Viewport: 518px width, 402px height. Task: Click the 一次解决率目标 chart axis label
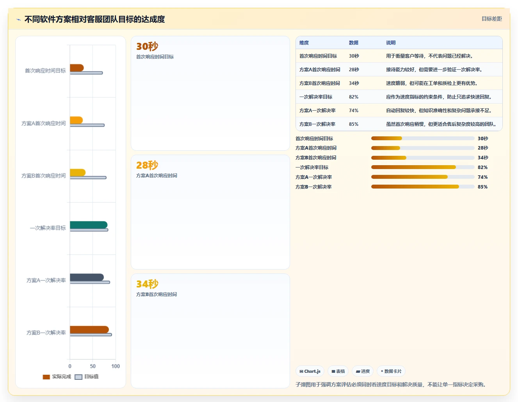pos(48,228)
